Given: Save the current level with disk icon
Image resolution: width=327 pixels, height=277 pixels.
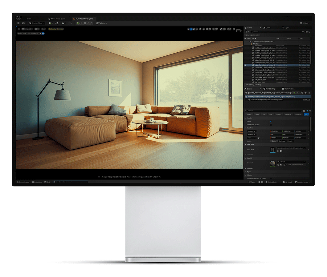Looking at the screenshot, I should (18, 23).
